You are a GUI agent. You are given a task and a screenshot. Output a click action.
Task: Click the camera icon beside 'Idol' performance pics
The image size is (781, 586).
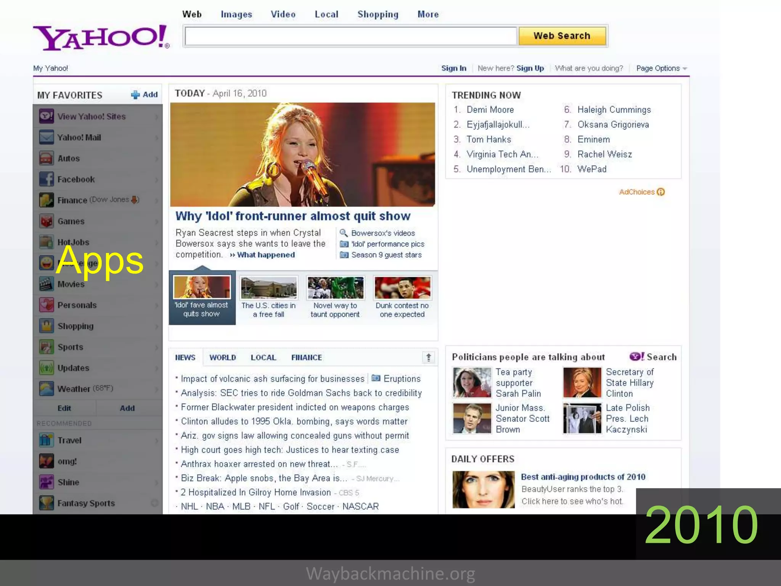click(344, 244)
